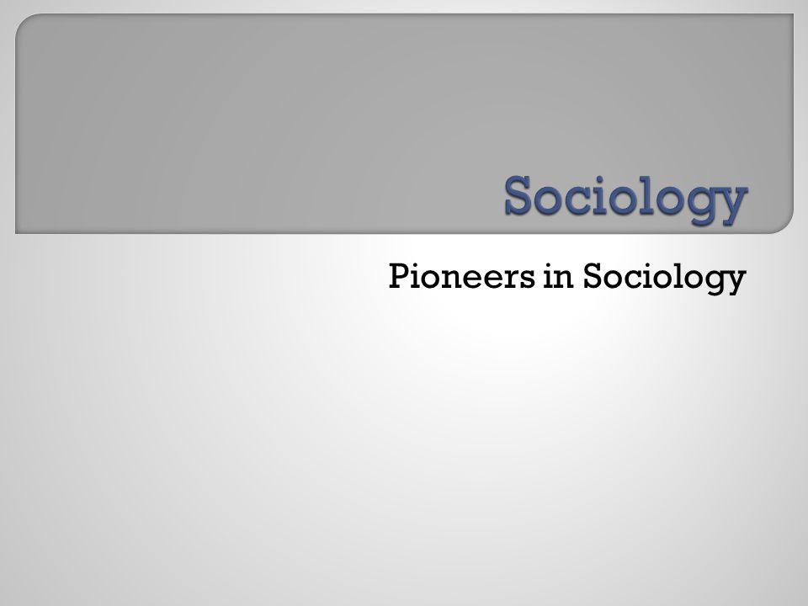The height and width of the screenshot is (606, 808).
Task: Click the light margin above the gray banner
Action: (404, 6)
